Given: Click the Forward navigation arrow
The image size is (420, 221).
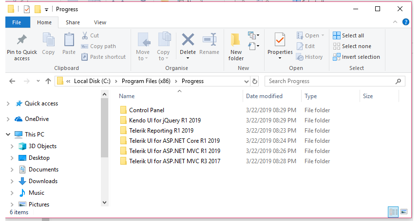Looking at the screenshot, I should click(26, 81).
